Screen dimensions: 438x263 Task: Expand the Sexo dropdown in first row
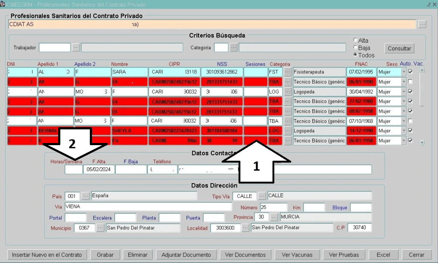404,72
